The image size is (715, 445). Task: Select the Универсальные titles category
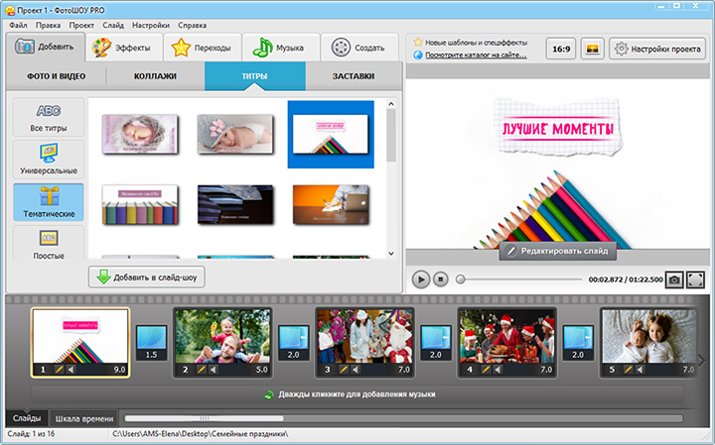coord(48,159)
